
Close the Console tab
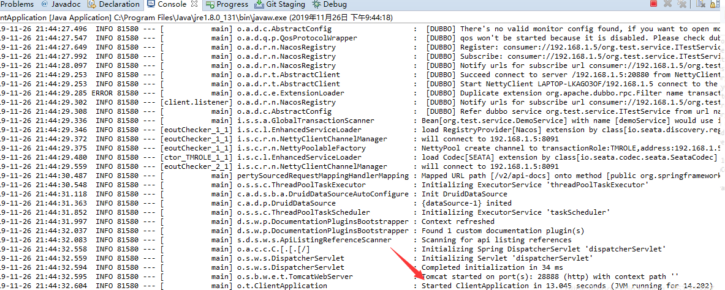tap(195, 4)
